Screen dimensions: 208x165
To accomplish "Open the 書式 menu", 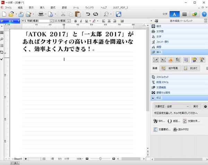I will [x=53, y=8].
